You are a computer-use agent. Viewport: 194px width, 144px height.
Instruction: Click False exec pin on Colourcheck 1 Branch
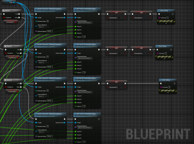(19, 18)
